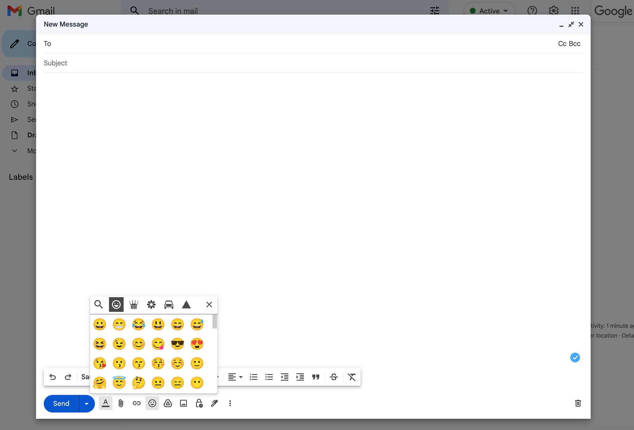Click the attach files paperclip button
The image size is (634, 430).
point(120,403)
